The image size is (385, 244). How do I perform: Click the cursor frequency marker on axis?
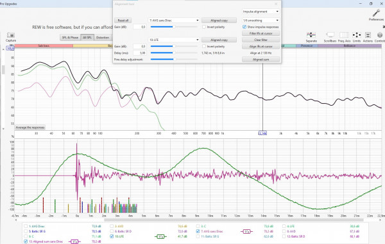[x=262, y=133]
